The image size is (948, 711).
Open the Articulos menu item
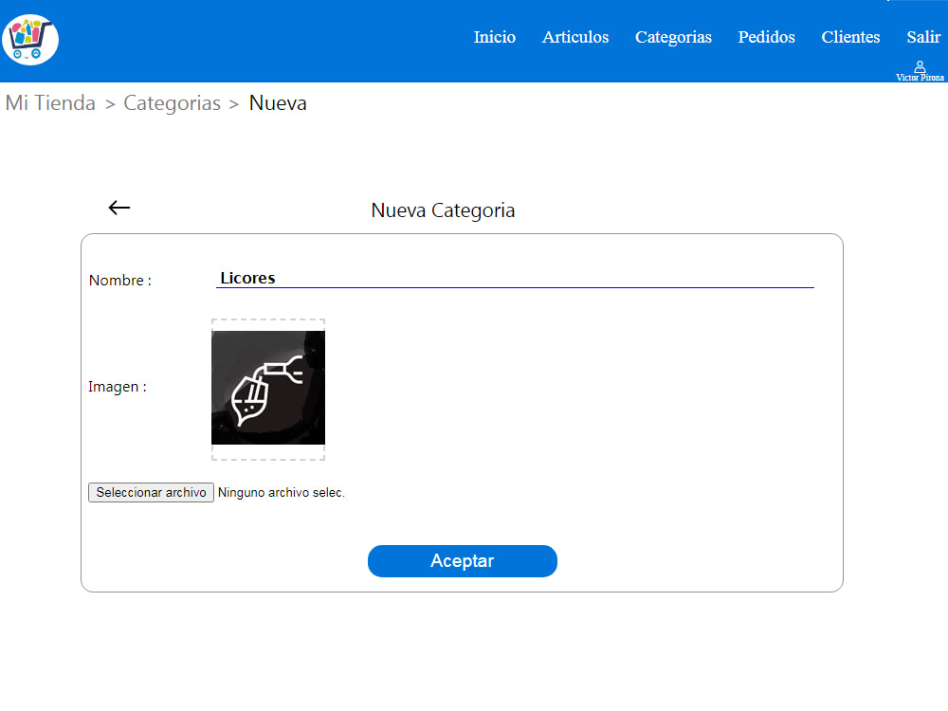click(575, 37)
